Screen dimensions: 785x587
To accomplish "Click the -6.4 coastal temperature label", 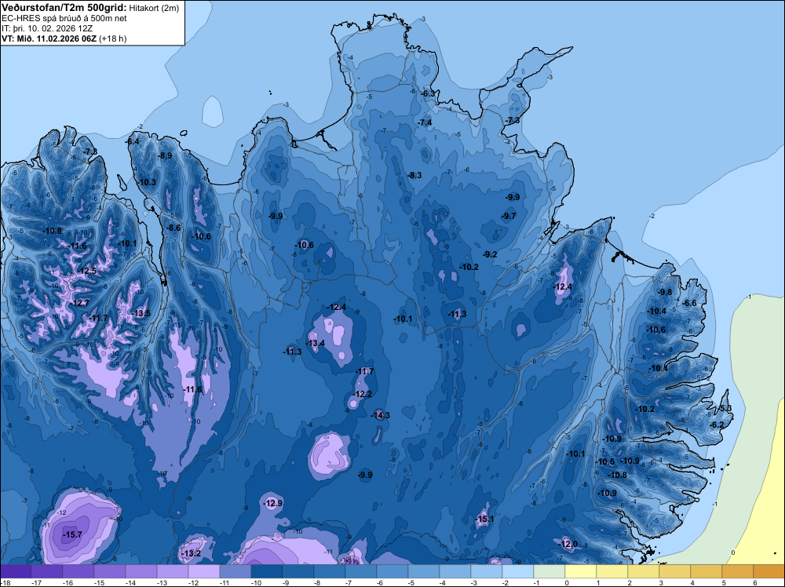I will coord(132,141).
